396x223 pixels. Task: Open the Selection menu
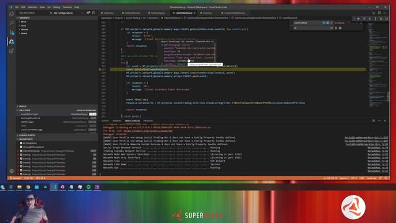click(32, 7)
